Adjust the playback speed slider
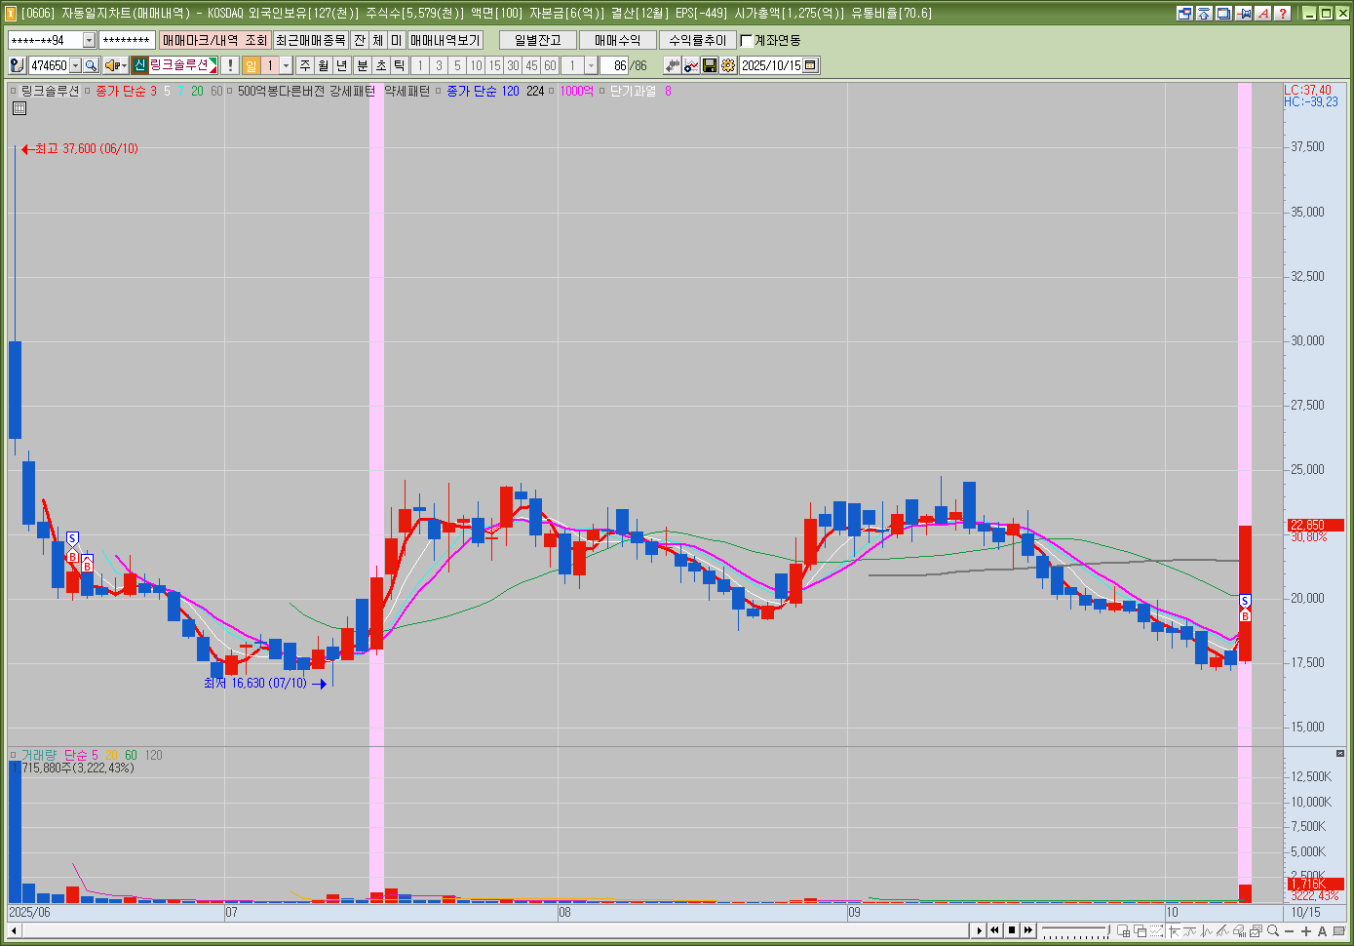1354x946 pixels. pos(1077,930)
